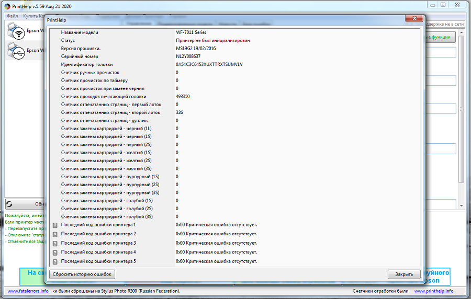Click status bar text about Stylus Photo R300
The image size is (471, 299).
pyautogui.click(x=117, y=291)
